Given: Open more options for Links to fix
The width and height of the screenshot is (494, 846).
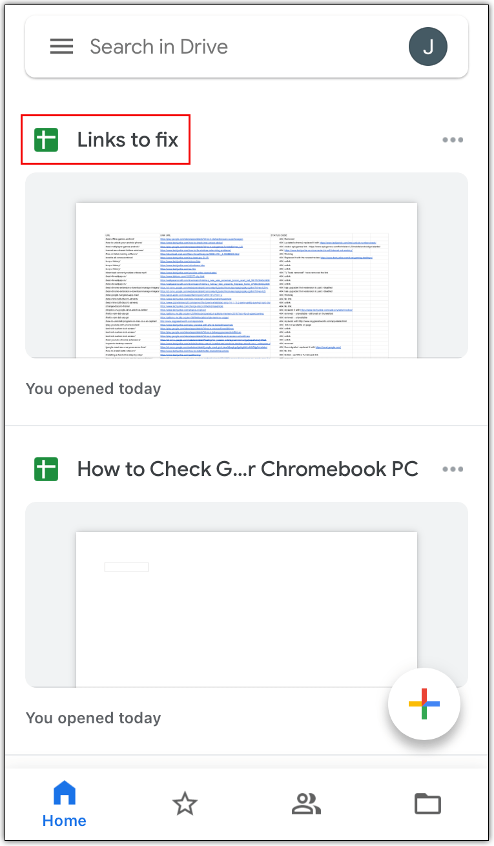Looking at the screenshot, I should coord(453,140).
